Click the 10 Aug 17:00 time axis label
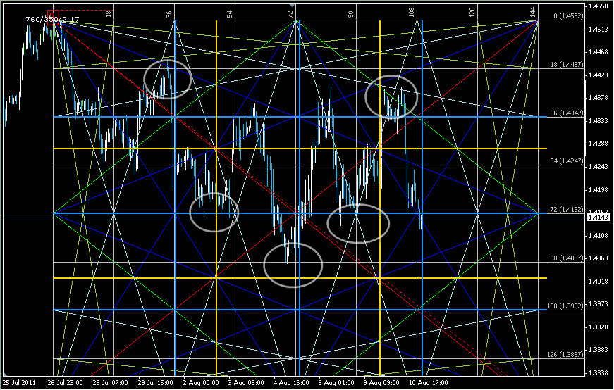Screen dimensions: 614x390 coord(429,382)
